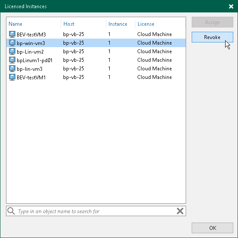Click the search magnifier icon
The height and width of the screenshot is (238, 238).
11,211
